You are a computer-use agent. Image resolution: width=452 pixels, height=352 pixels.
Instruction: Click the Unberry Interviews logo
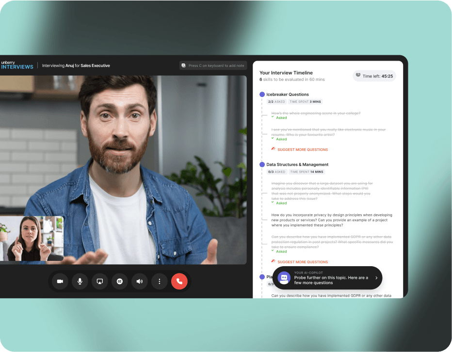(17, 65)
